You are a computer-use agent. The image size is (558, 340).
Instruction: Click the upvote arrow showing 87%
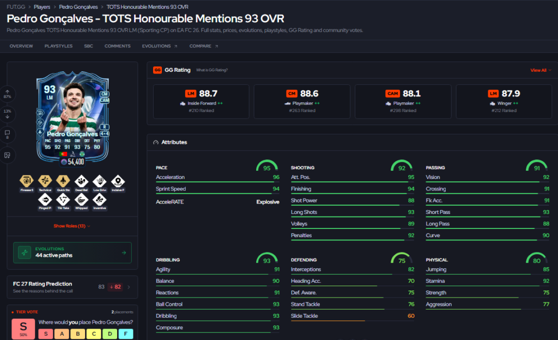(8, 94)
